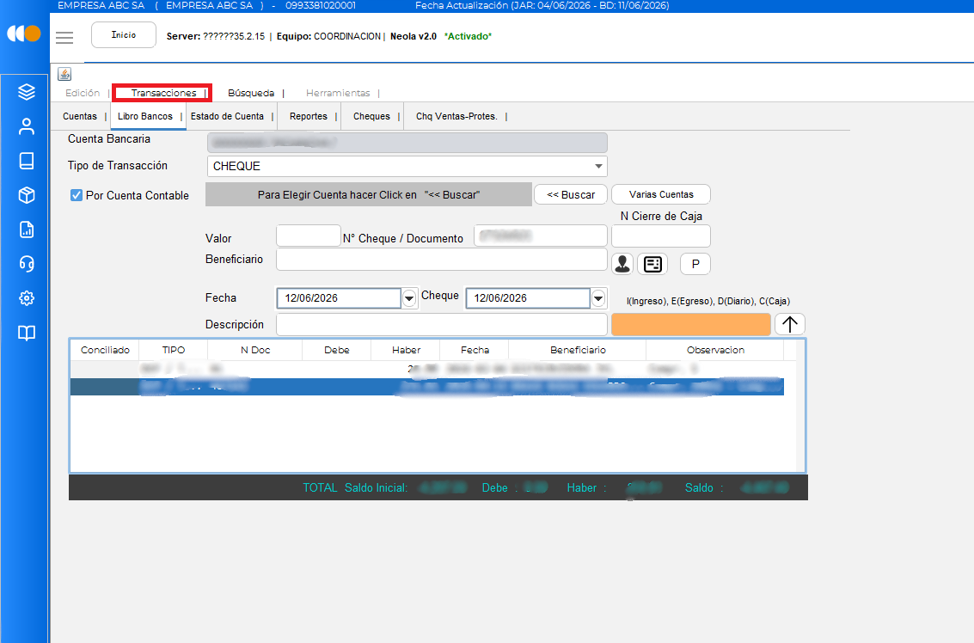Screen dimensions: 974x643
Task: Click the << Buscar button
Action: (571, 195)
